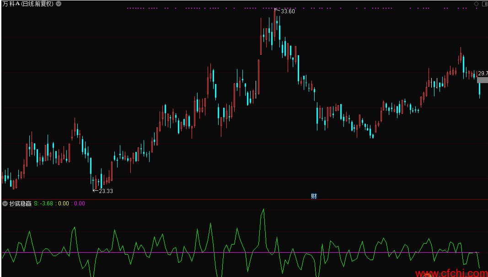
Task: Click the 33.60 high price label
Action: coord(288,11)
